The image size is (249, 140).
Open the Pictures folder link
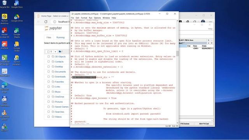coord(59,102)
